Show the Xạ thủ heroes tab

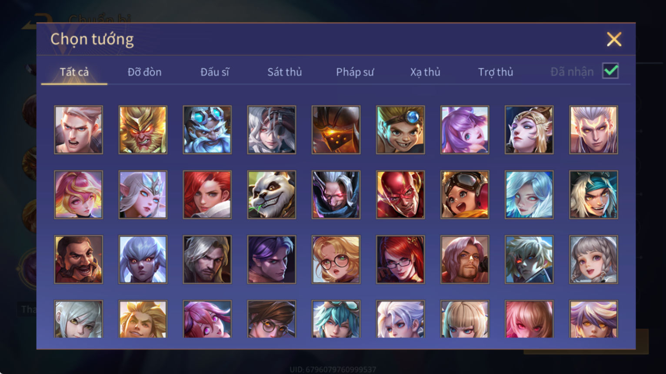[425, 72]
